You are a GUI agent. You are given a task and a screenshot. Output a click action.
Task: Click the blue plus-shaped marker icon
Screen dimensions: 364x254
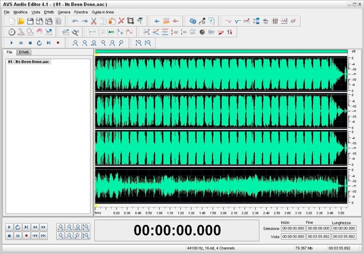[x=157, y=21]
